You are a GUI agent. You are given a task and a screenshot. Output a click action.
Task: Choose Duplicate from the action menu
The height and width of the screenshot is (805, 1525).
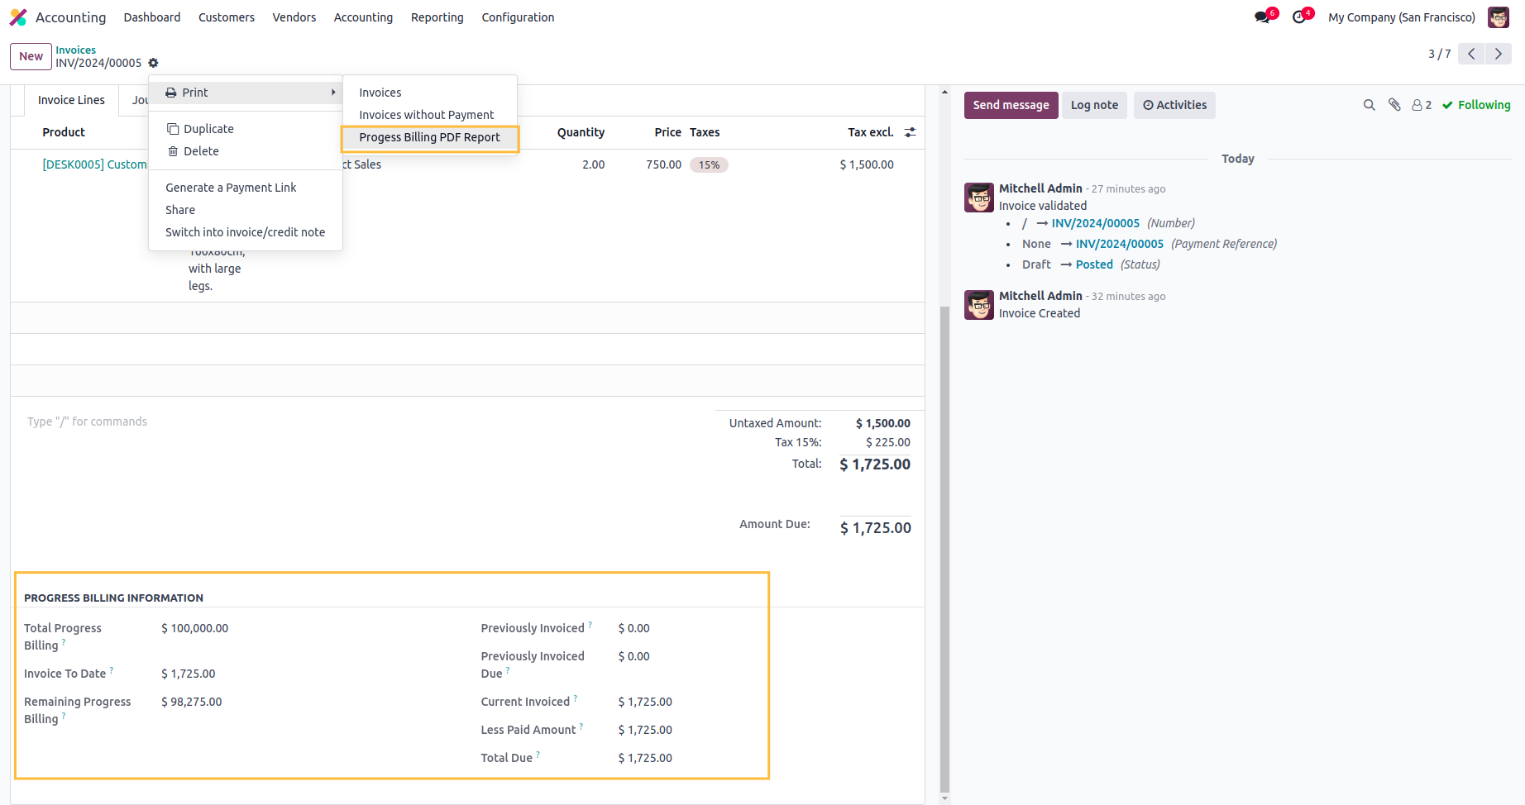click(208, 129)
